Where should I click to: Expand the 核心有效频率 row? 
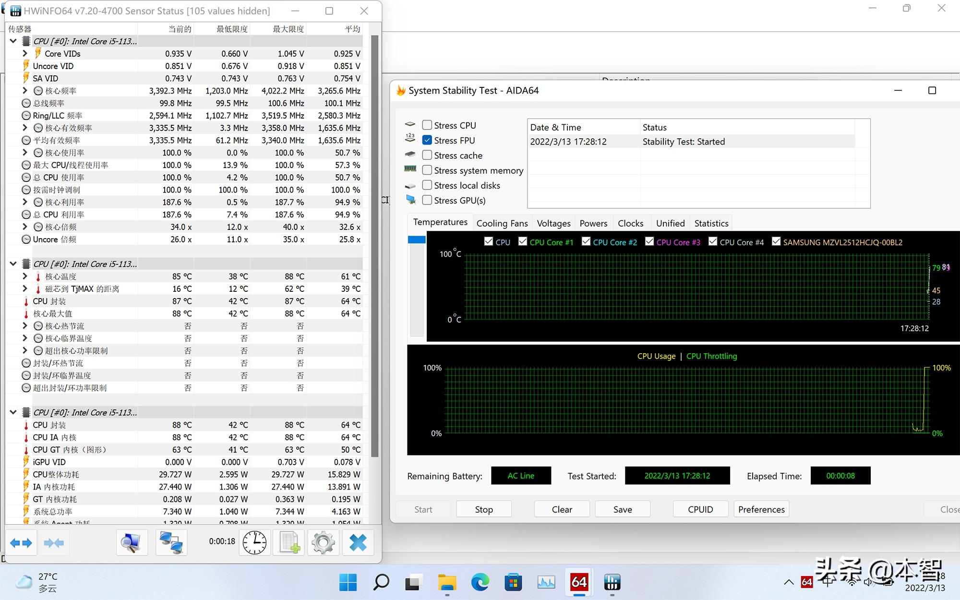tap(25, 128)
